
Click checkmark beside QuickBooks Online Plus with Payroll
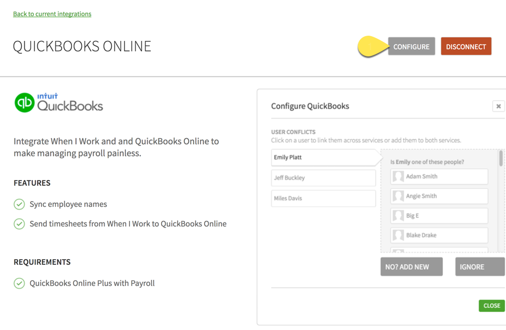19,283
